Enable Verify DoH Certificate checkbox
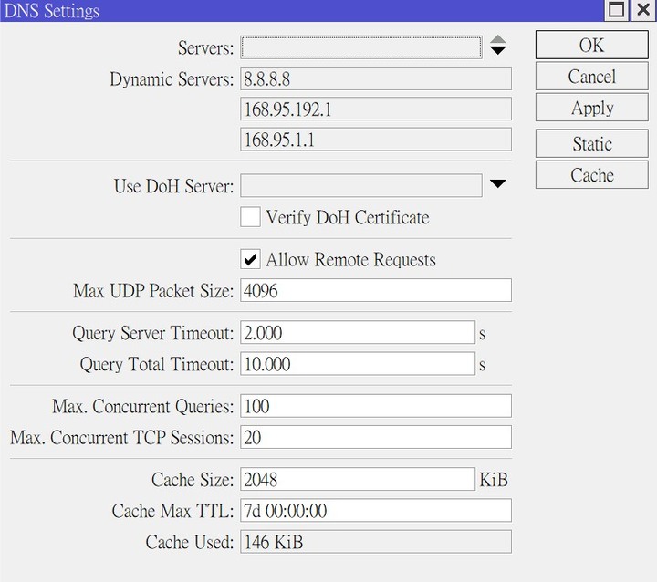This screenshot has width=657, height=582. pyautogui.click(x=250, y=216)
